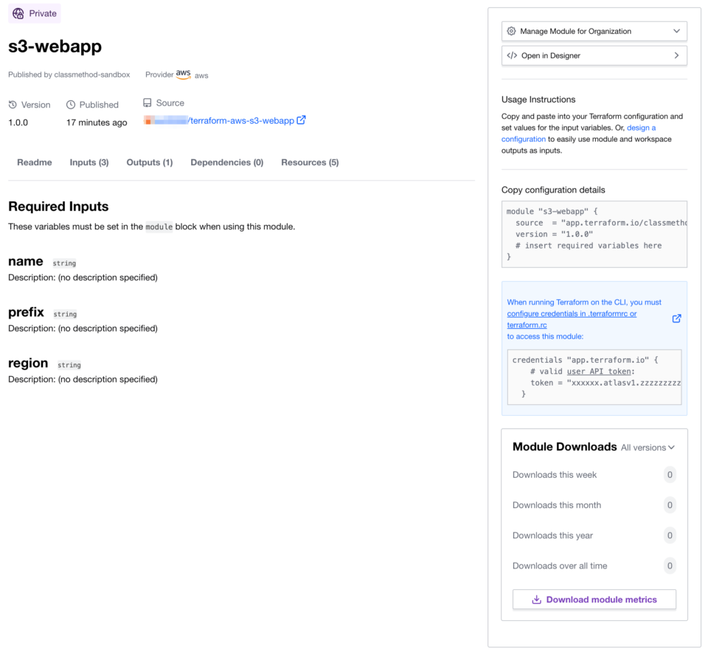This screenshot has height=657, width=708.
Task: Click the string type tag next to region
Action: [x=69, y=365]
